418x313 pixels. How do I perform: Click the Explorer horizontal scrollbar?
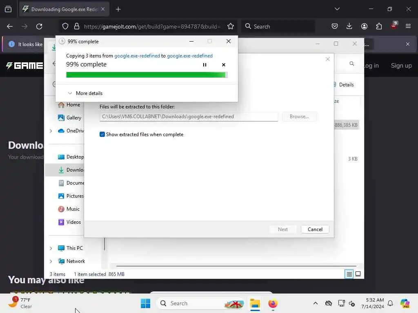click(236, 266)
